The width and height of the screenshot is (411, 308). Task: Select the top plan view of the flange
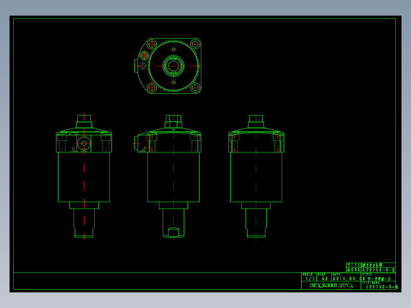pyautogui.click(x=167, y=66)
